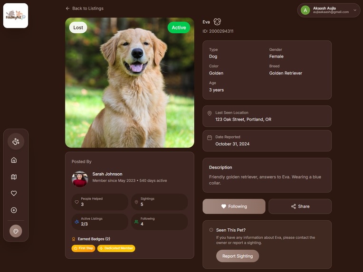Toggle the Following button for Eva
Screen dimensions: 363x272
point(234,206)
